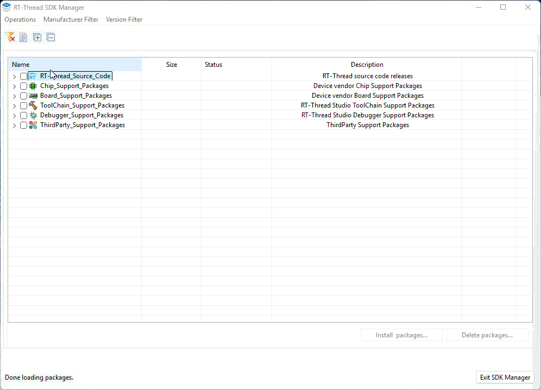Expand the Debugger_Support_Packages tree node
Image resolution: width=541 pixels, height=390 pixels.
pyautogui.click(x=14, y=116)
